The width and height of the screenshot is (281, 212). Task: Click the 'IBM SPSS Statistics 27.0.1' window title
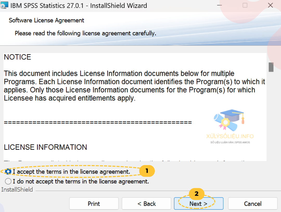(79, 5)
